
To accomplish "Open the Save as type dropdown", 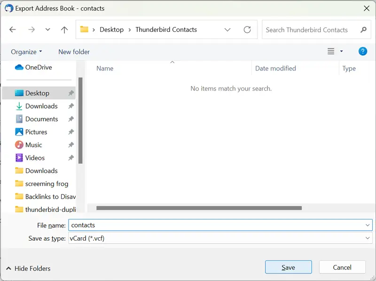I will tap(368, 238).
